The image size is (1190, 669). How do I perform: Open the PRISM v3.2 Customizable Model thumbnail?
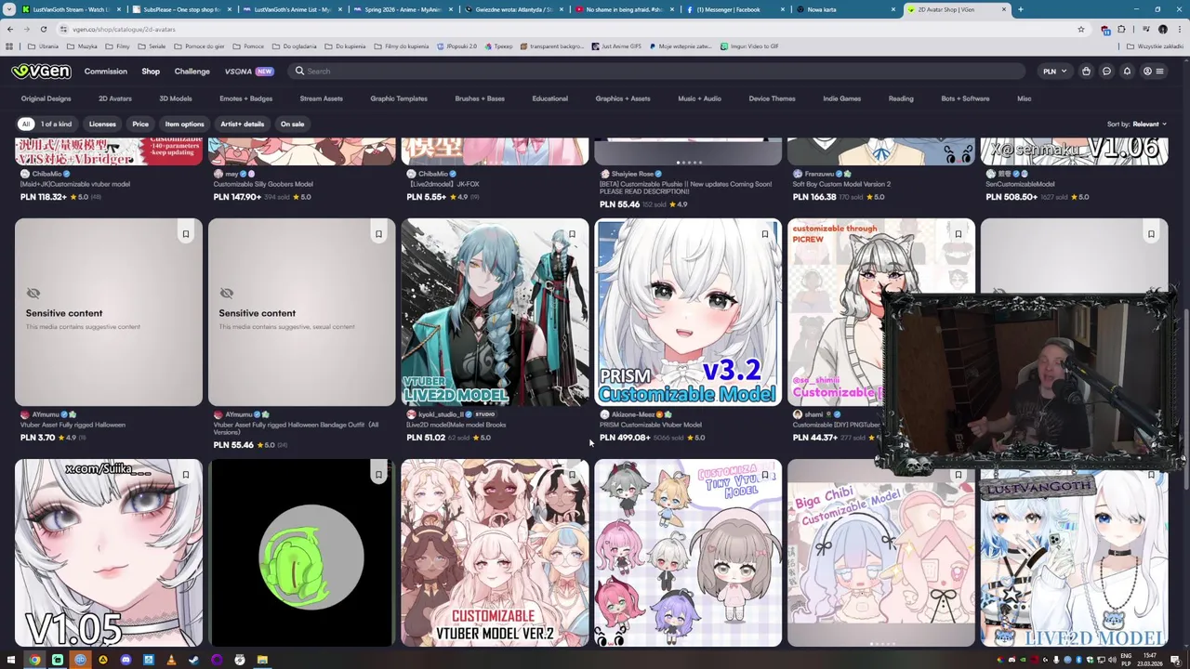click(688, 312)
